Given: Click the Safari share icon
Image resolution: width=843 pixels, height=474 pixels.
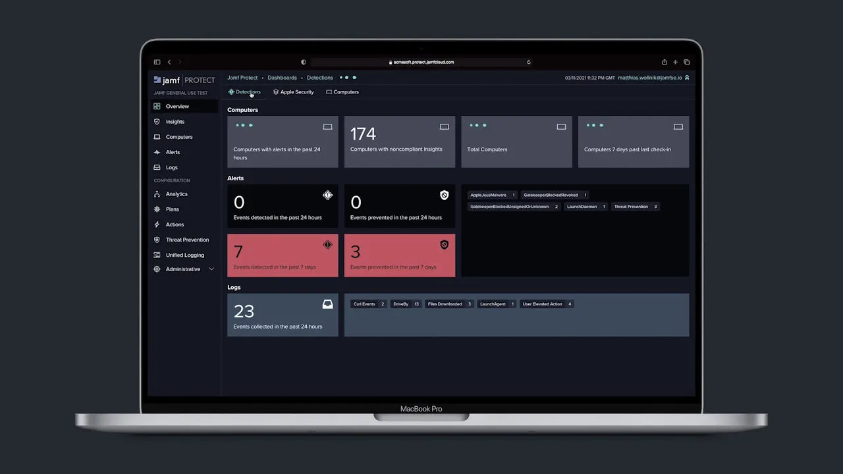Looking at the screenshot, I should (x=665, y=62).
